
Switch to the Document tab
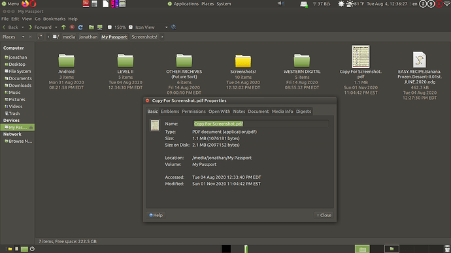tap(258, 112)
